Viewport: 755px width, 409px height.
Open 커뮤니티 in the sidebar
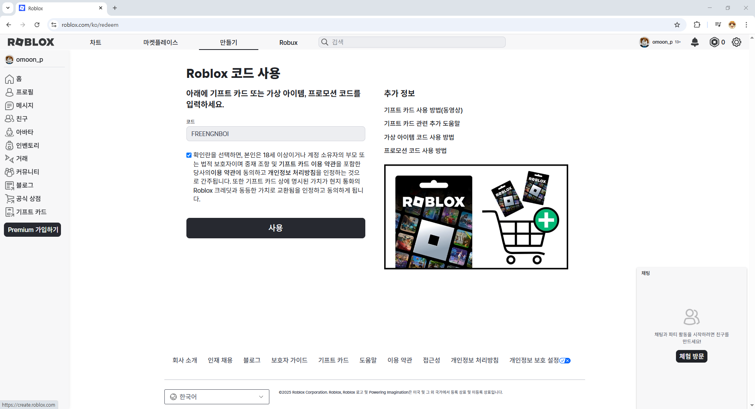pyautogui.click(x=22, y=172)
